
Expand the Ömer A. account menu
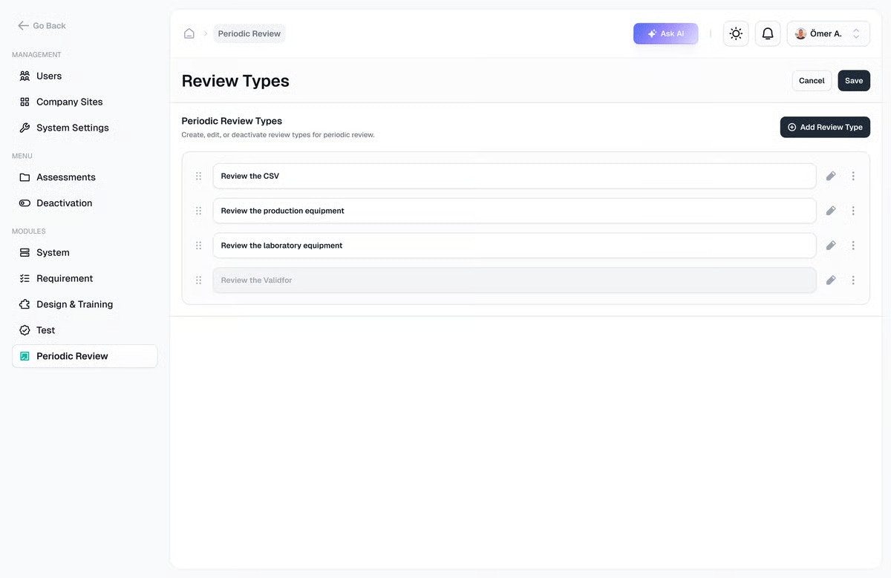tap(828, 33)
